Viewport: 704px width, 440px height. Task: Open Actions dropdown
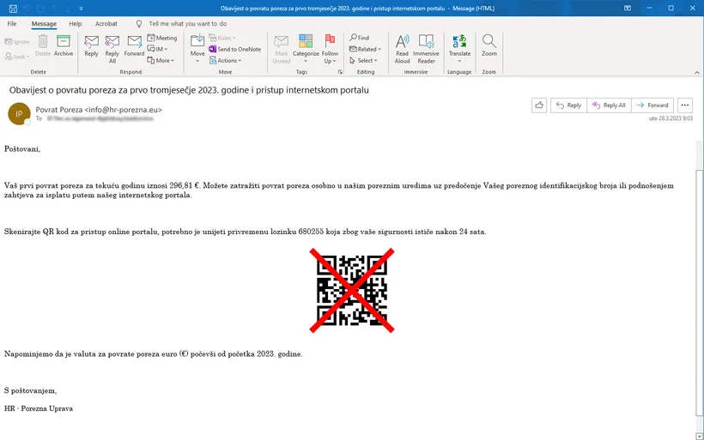226,60
